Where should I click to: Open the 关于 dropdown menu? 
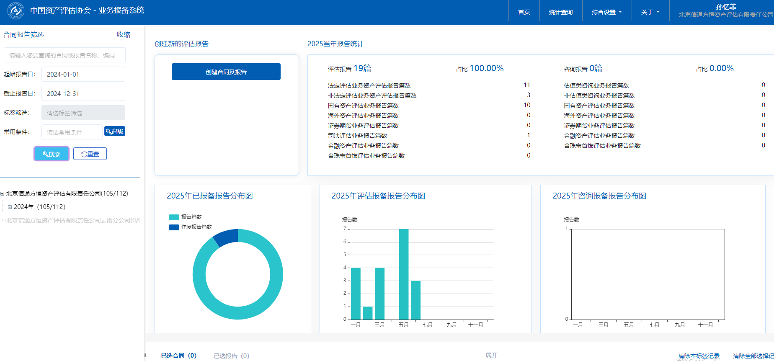pyautogui.click(x=650, y=12)
